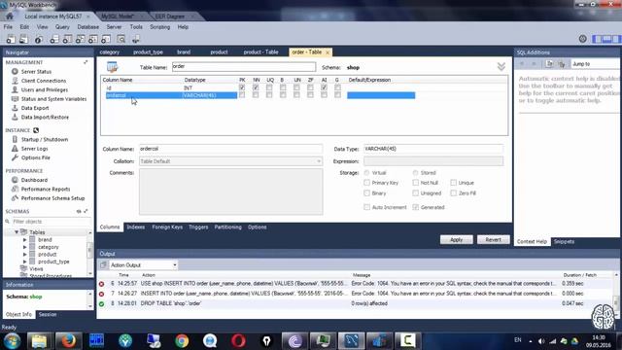Click the create new schema toolbar icon
Screen dimensions: 622x350
coord(54,39)
